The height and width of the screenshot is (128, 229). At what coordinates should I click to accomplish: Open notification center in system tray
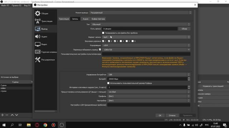(x=225, y=125)
